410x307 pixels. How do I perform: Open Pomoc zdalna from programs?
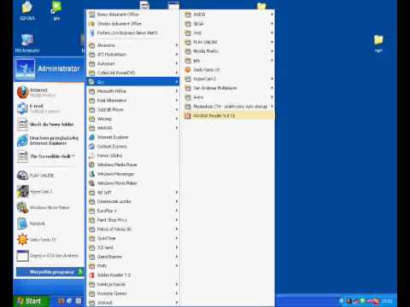133,156
